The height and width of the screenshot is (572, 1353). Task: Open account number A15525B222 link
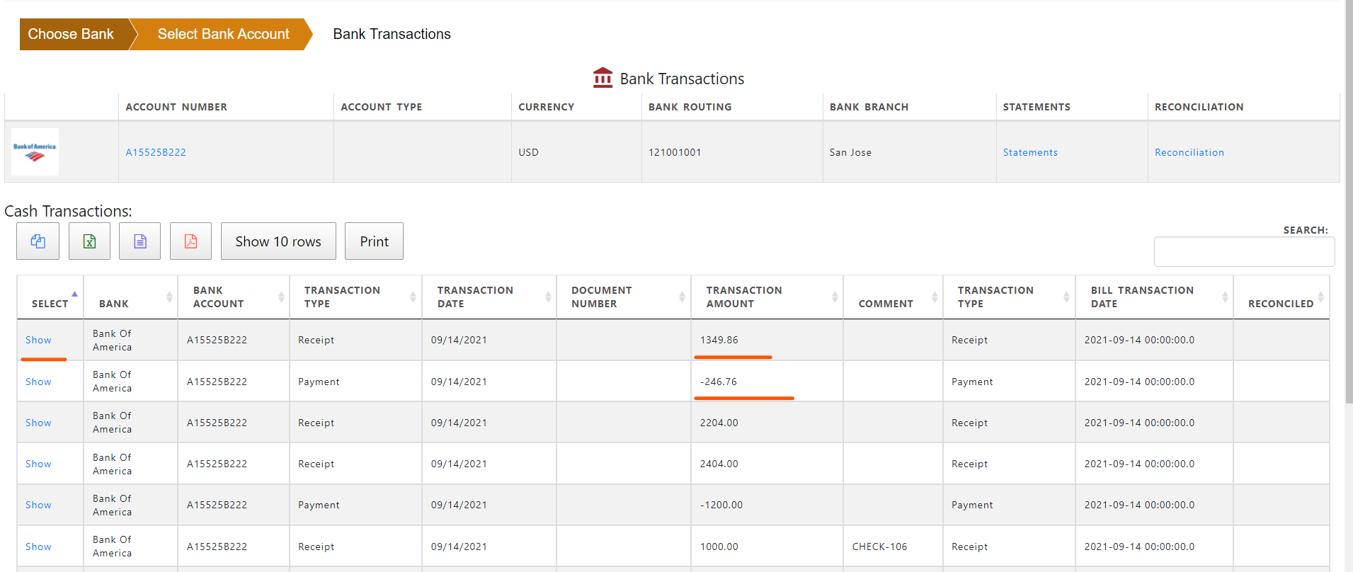[x=156, y=152]
